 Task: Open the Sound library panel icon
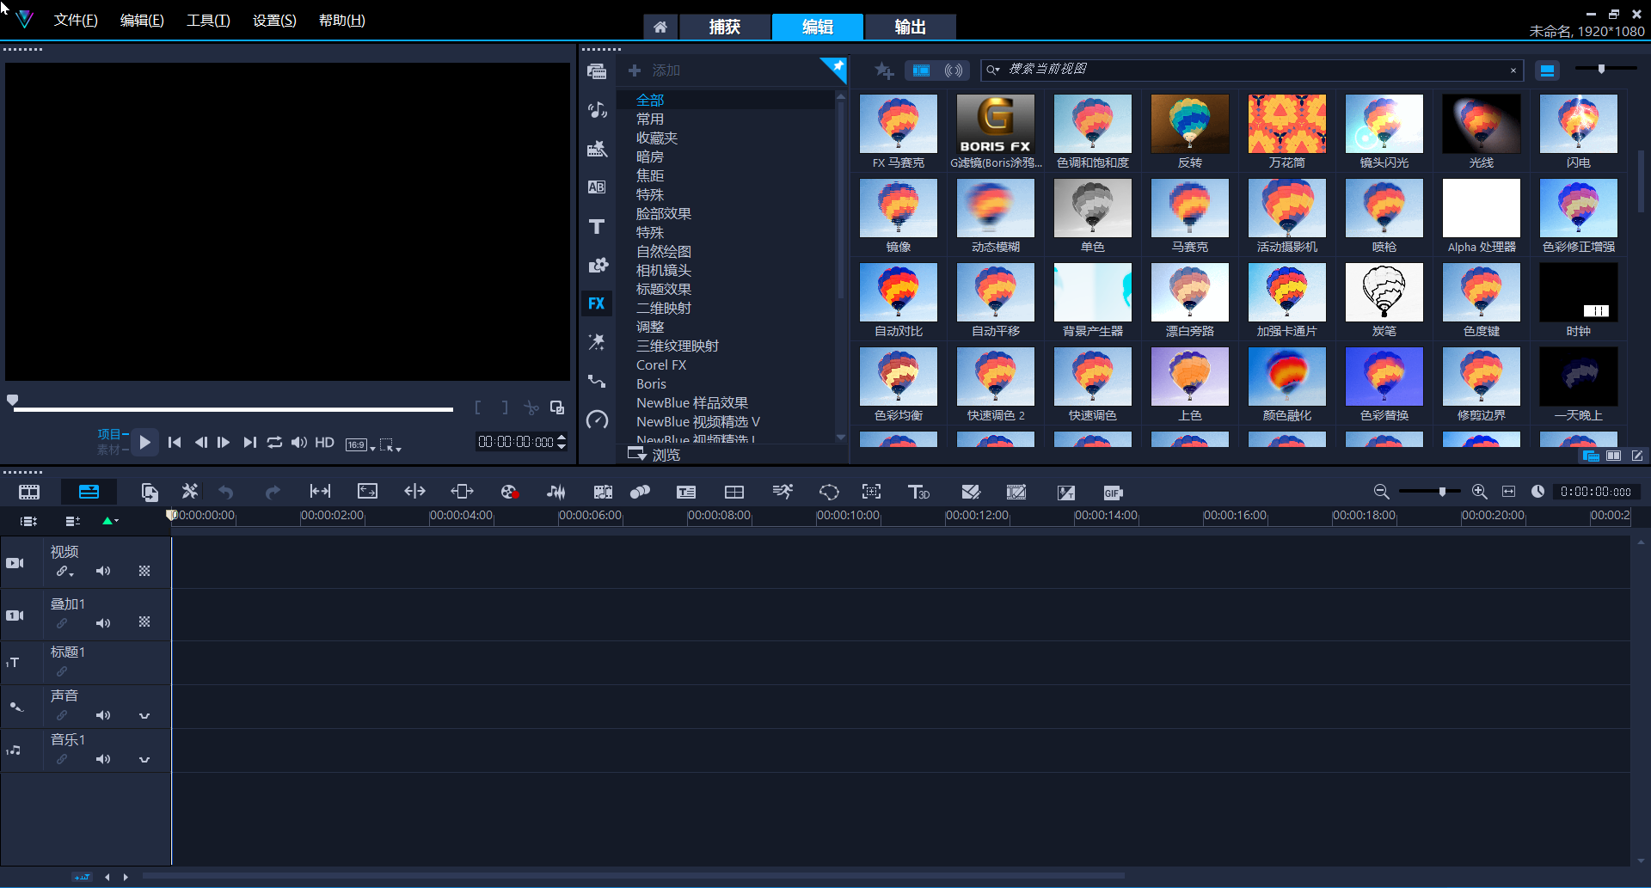(597, 110)
